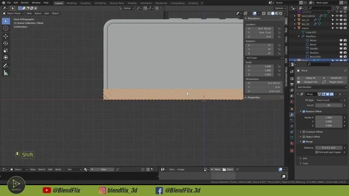Open the Render menu
This screenshot has height=196, width=349.
click(25, 3)
